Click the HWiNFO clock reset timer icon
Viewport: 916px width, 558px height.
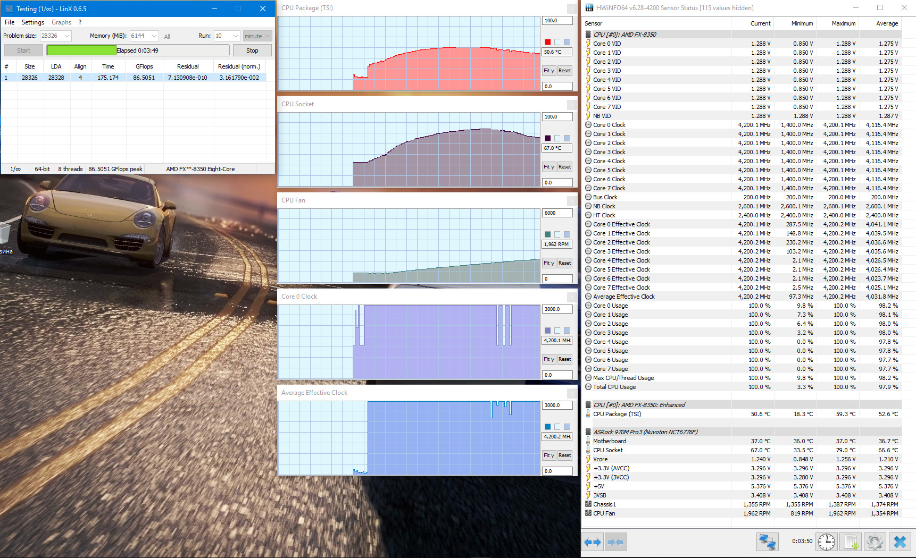[826, 542]
